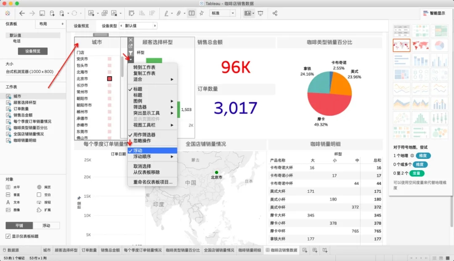This screenshot has width=454, height=261.
Task: Click the toolbar share icon
Action: coord(275,13)
